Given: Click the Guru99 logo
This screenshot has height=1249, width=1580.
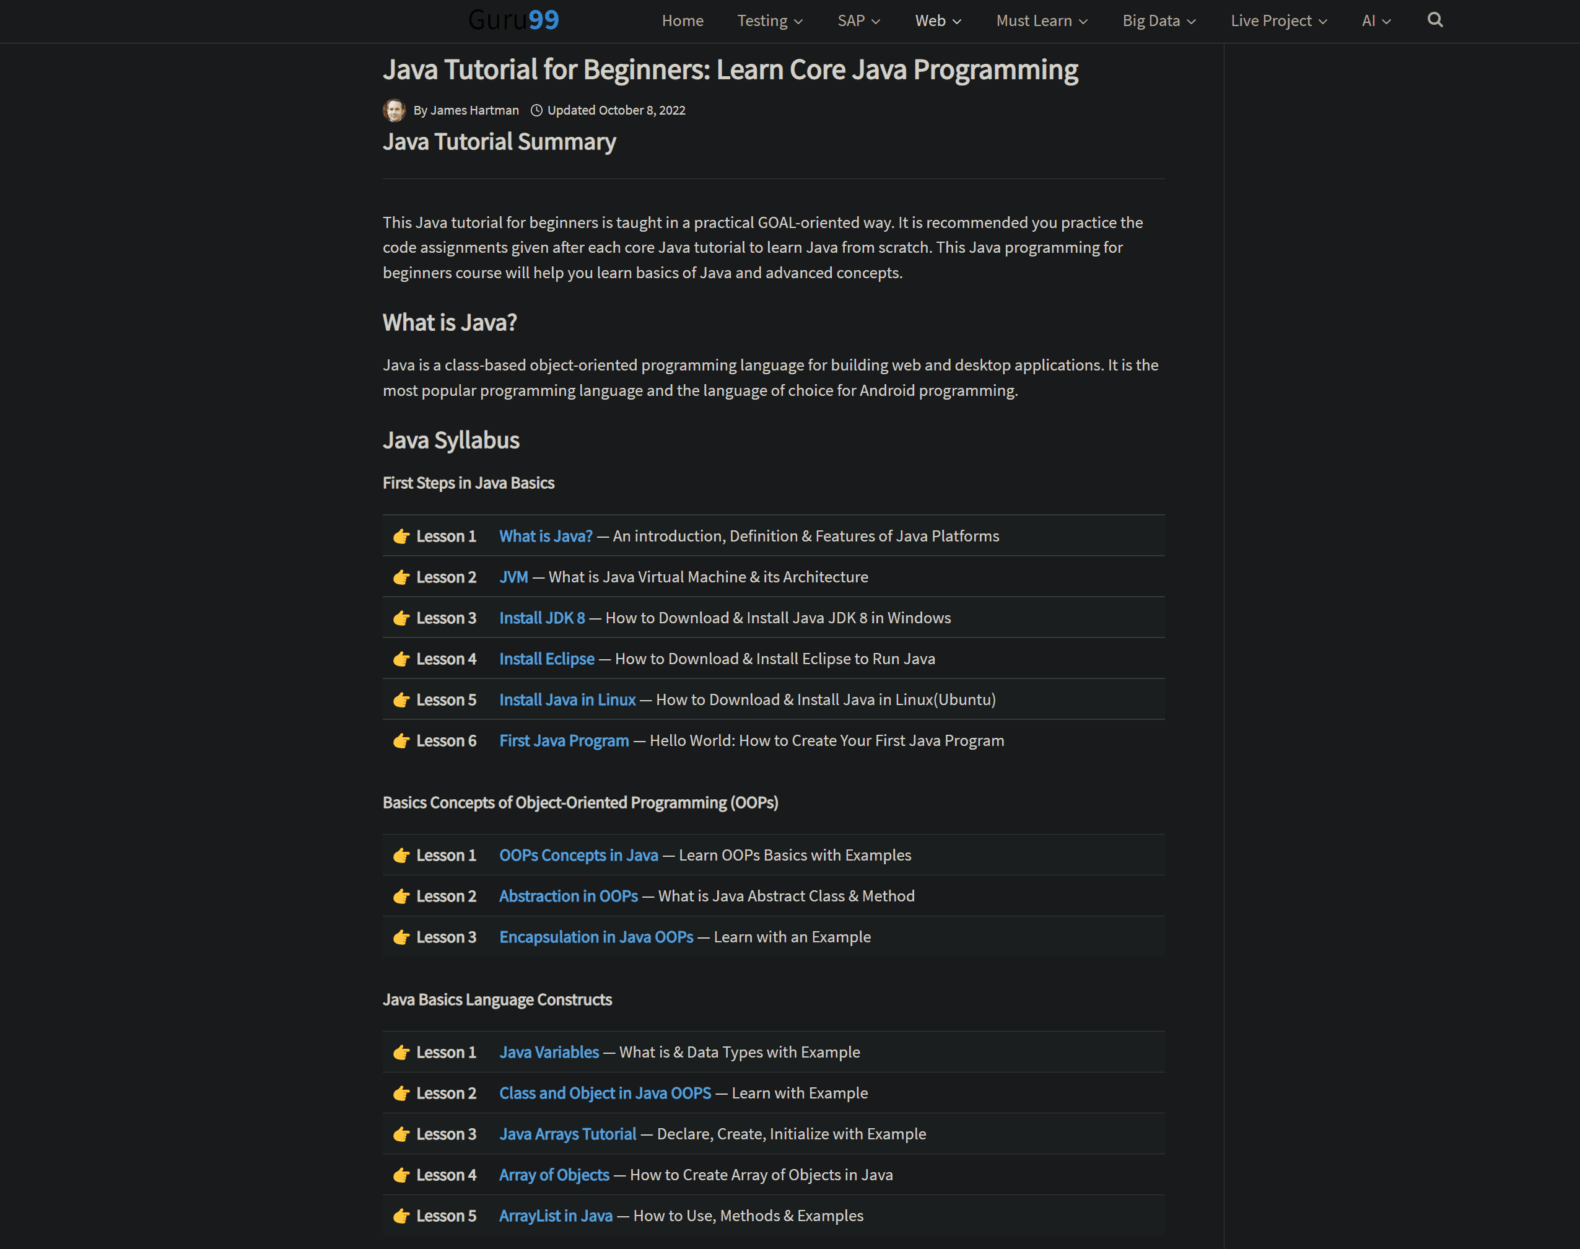Looking at the screenshot, I should tap(513, 20).
